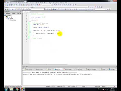Select main.cpp in the project tree
121x91 pixels.
point(14,20)
